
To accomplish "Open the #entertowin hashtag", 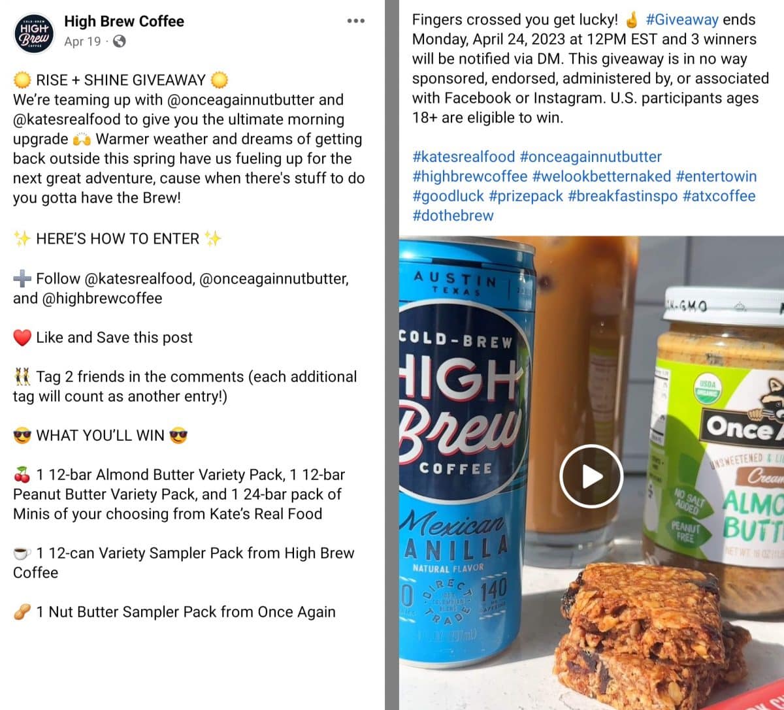I will 716,176.
